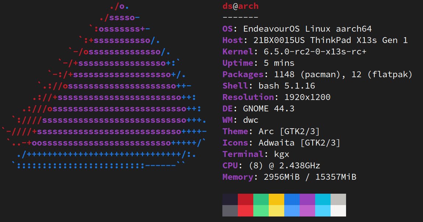Image resolution: width=423 pixels, height=222 pixels.
Task: Click the Packages line 1148 (pacman)
Action: point(317,74)
